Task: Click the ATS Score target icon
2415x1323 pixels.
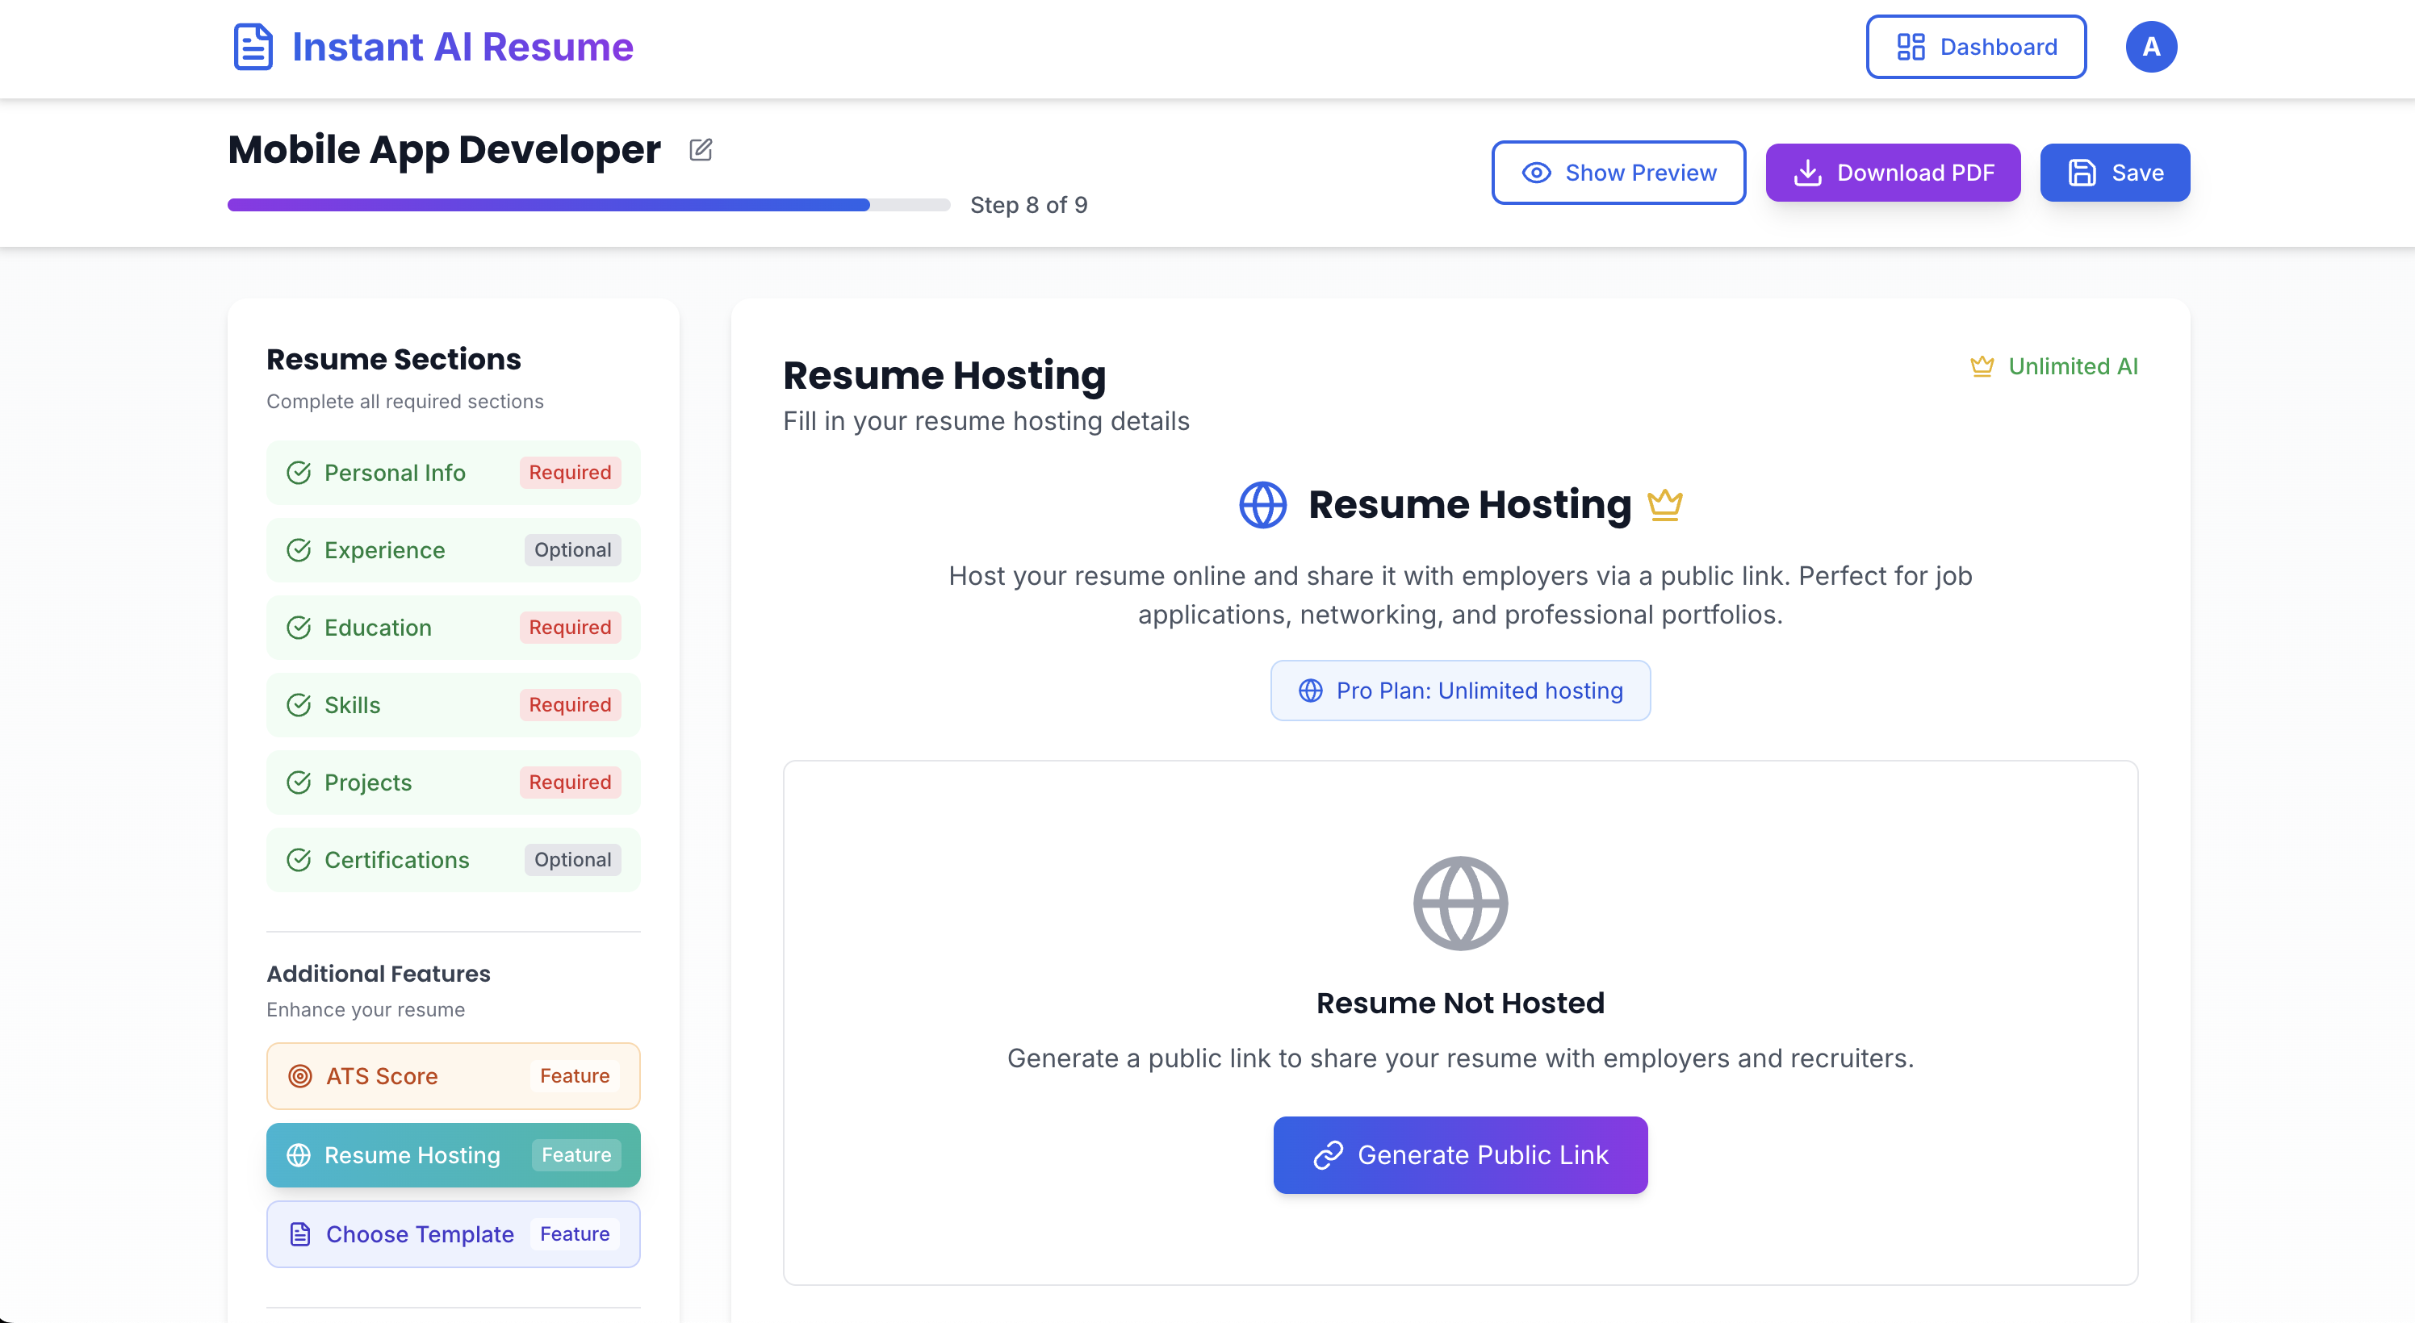Action: click(300, 1075)
